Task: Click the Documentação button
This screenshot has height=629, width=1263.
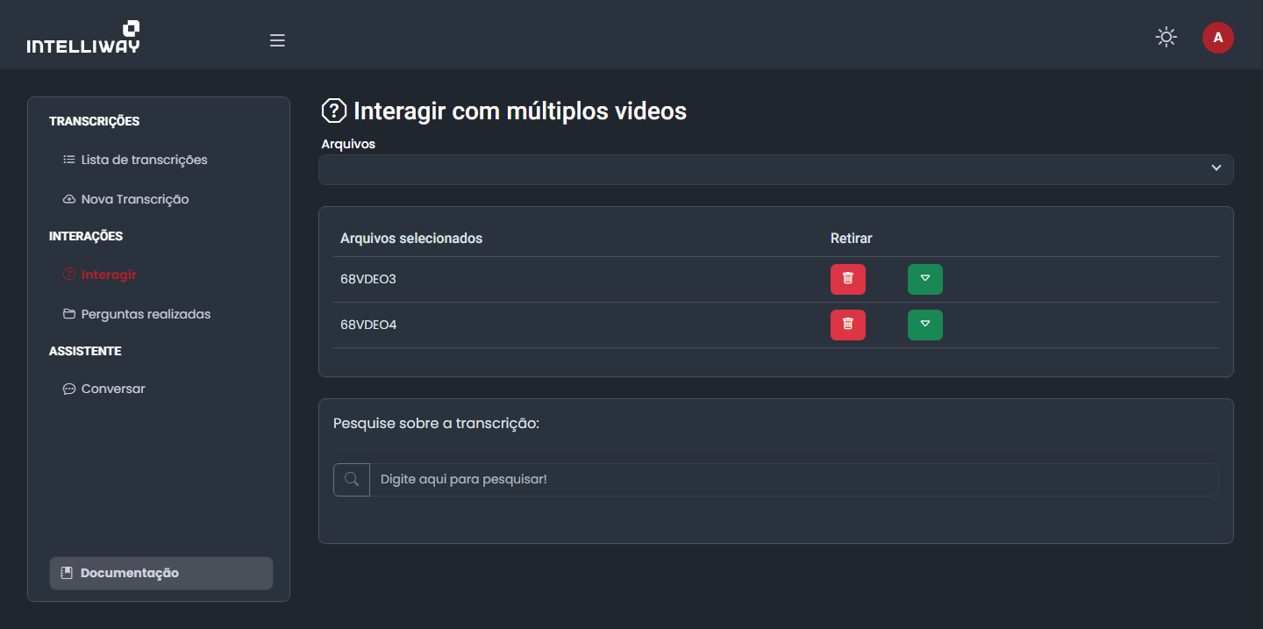Action: (x=161, y=573)
